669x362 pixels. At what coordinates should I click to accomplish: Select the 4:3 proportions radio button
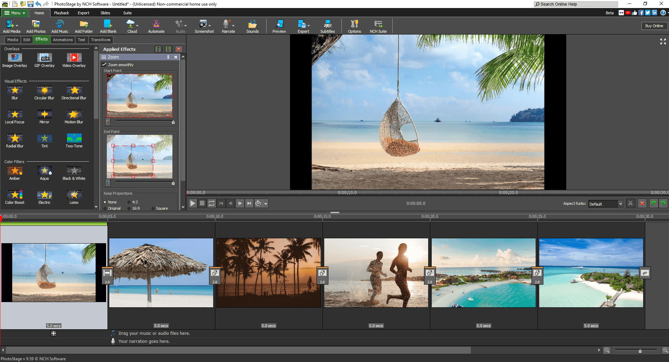click(x=129, y=202)
